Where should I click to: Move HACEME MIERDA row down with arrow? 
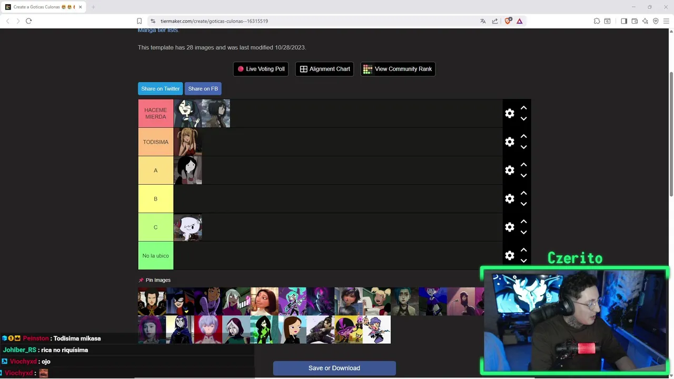(523, 119)
